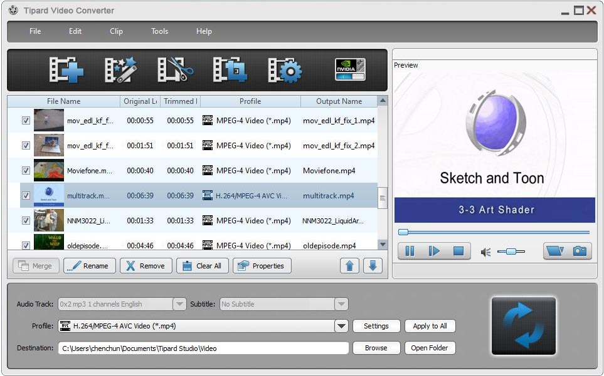This screenshot has height=376, width=604.
Task: Adjust the preview volume slider
Action: point(512,252)
